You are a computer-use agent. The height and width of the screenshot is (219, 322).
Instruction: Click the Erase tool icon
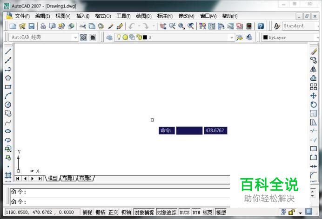[313, 52]
